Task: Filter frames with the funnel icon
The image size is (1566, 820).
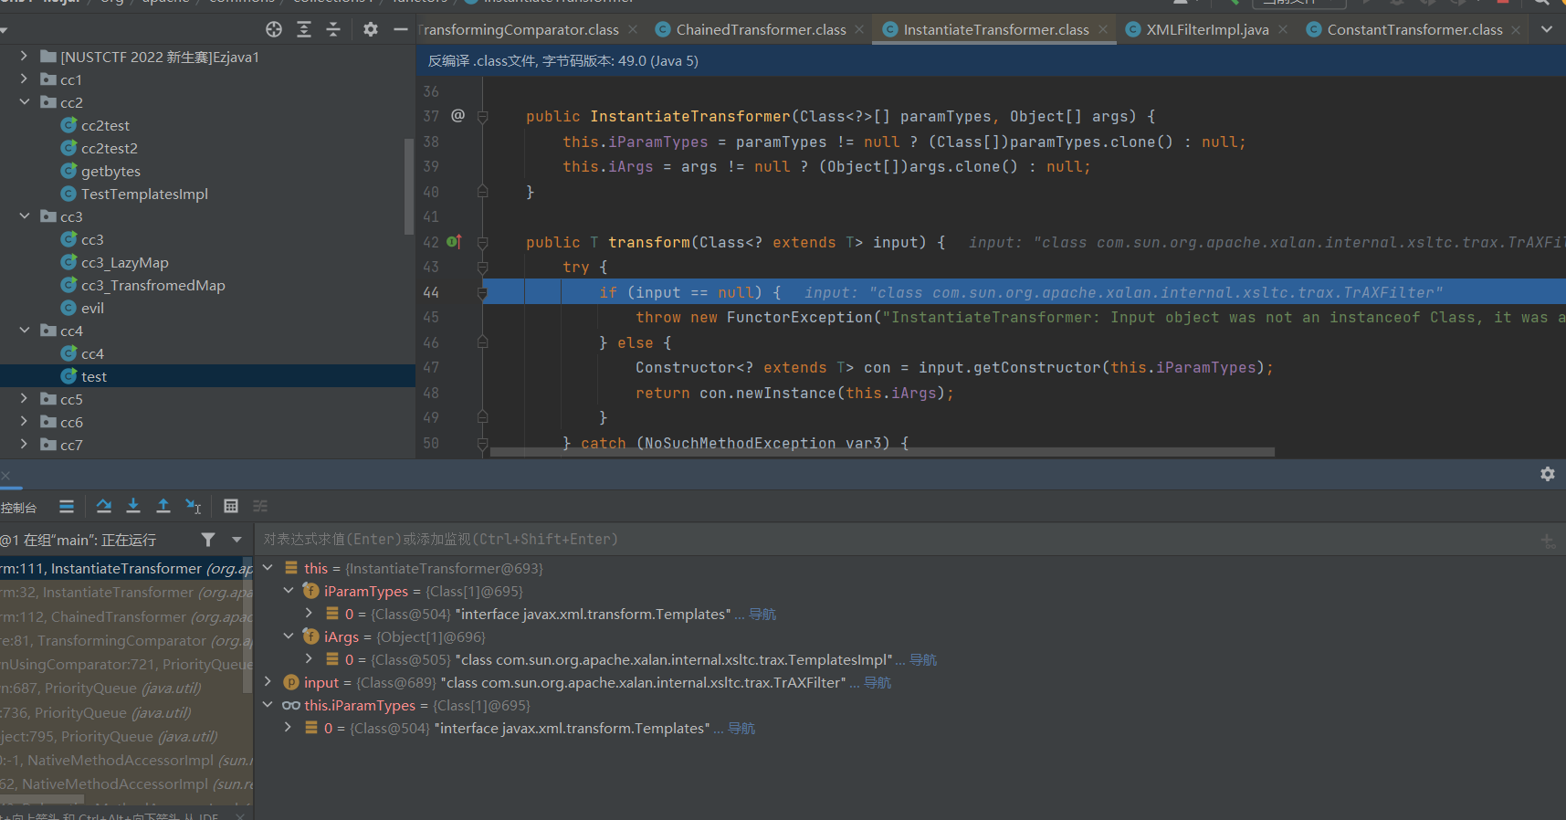Action: [208, 540]
